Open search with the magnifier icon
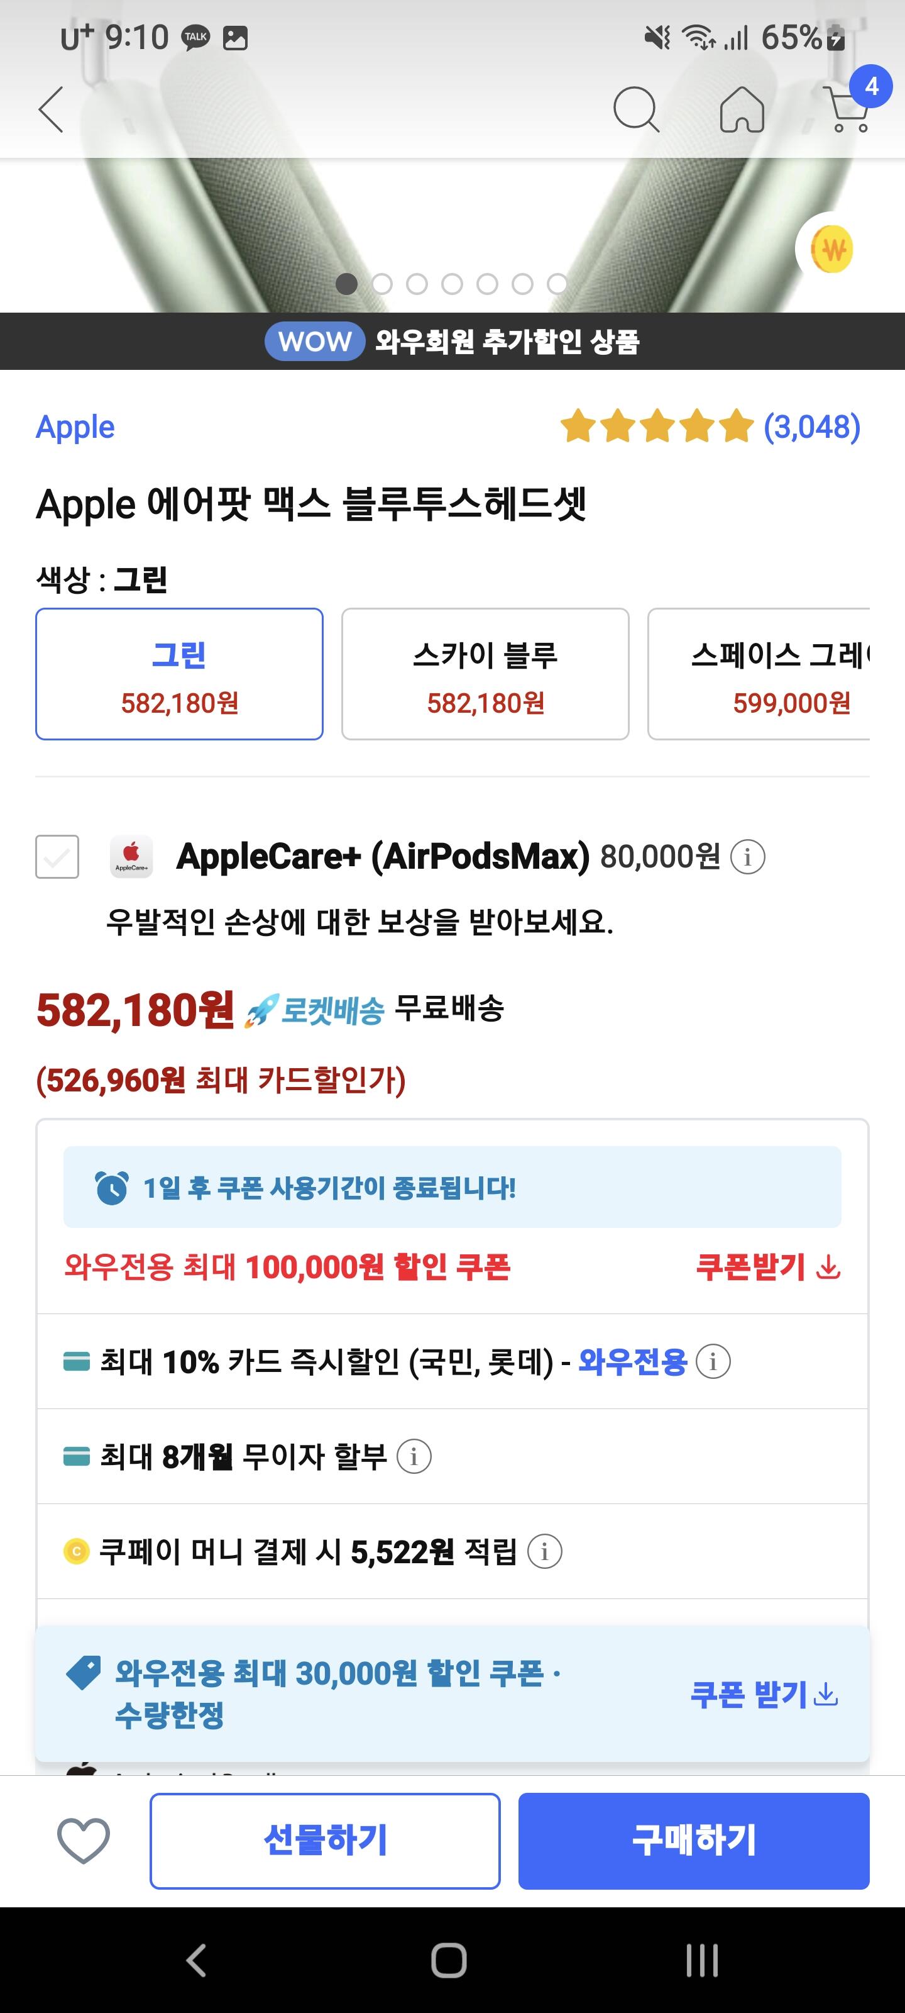 [635, 109]
